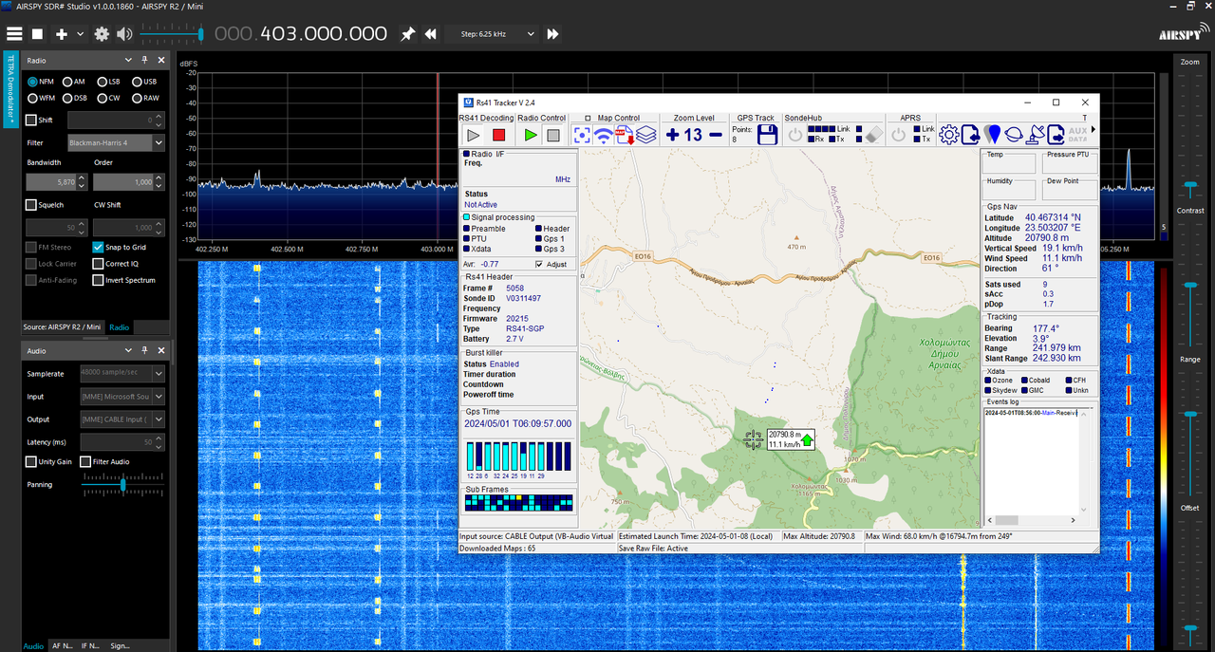Mute audio with the speaker icon

(124, 34)
